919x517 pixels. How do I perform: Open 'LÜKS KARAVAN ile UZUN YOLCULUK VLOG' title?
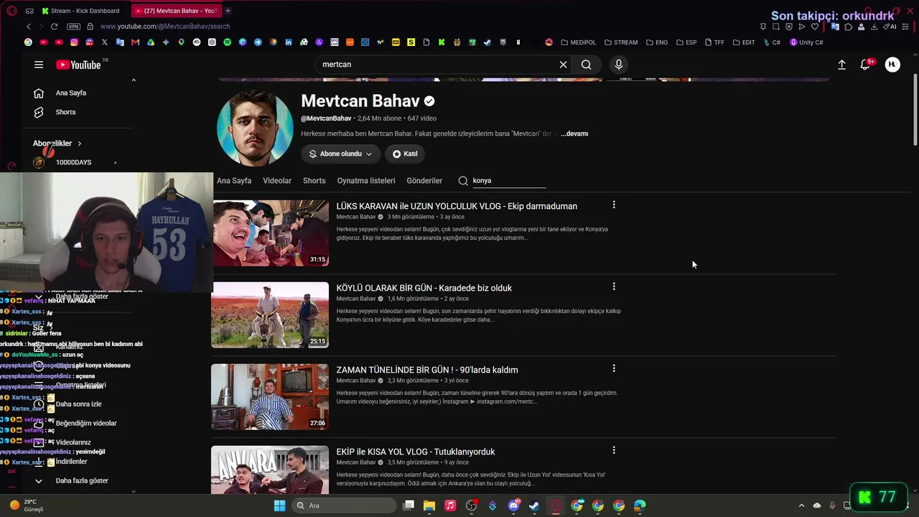tap(457, 206)
